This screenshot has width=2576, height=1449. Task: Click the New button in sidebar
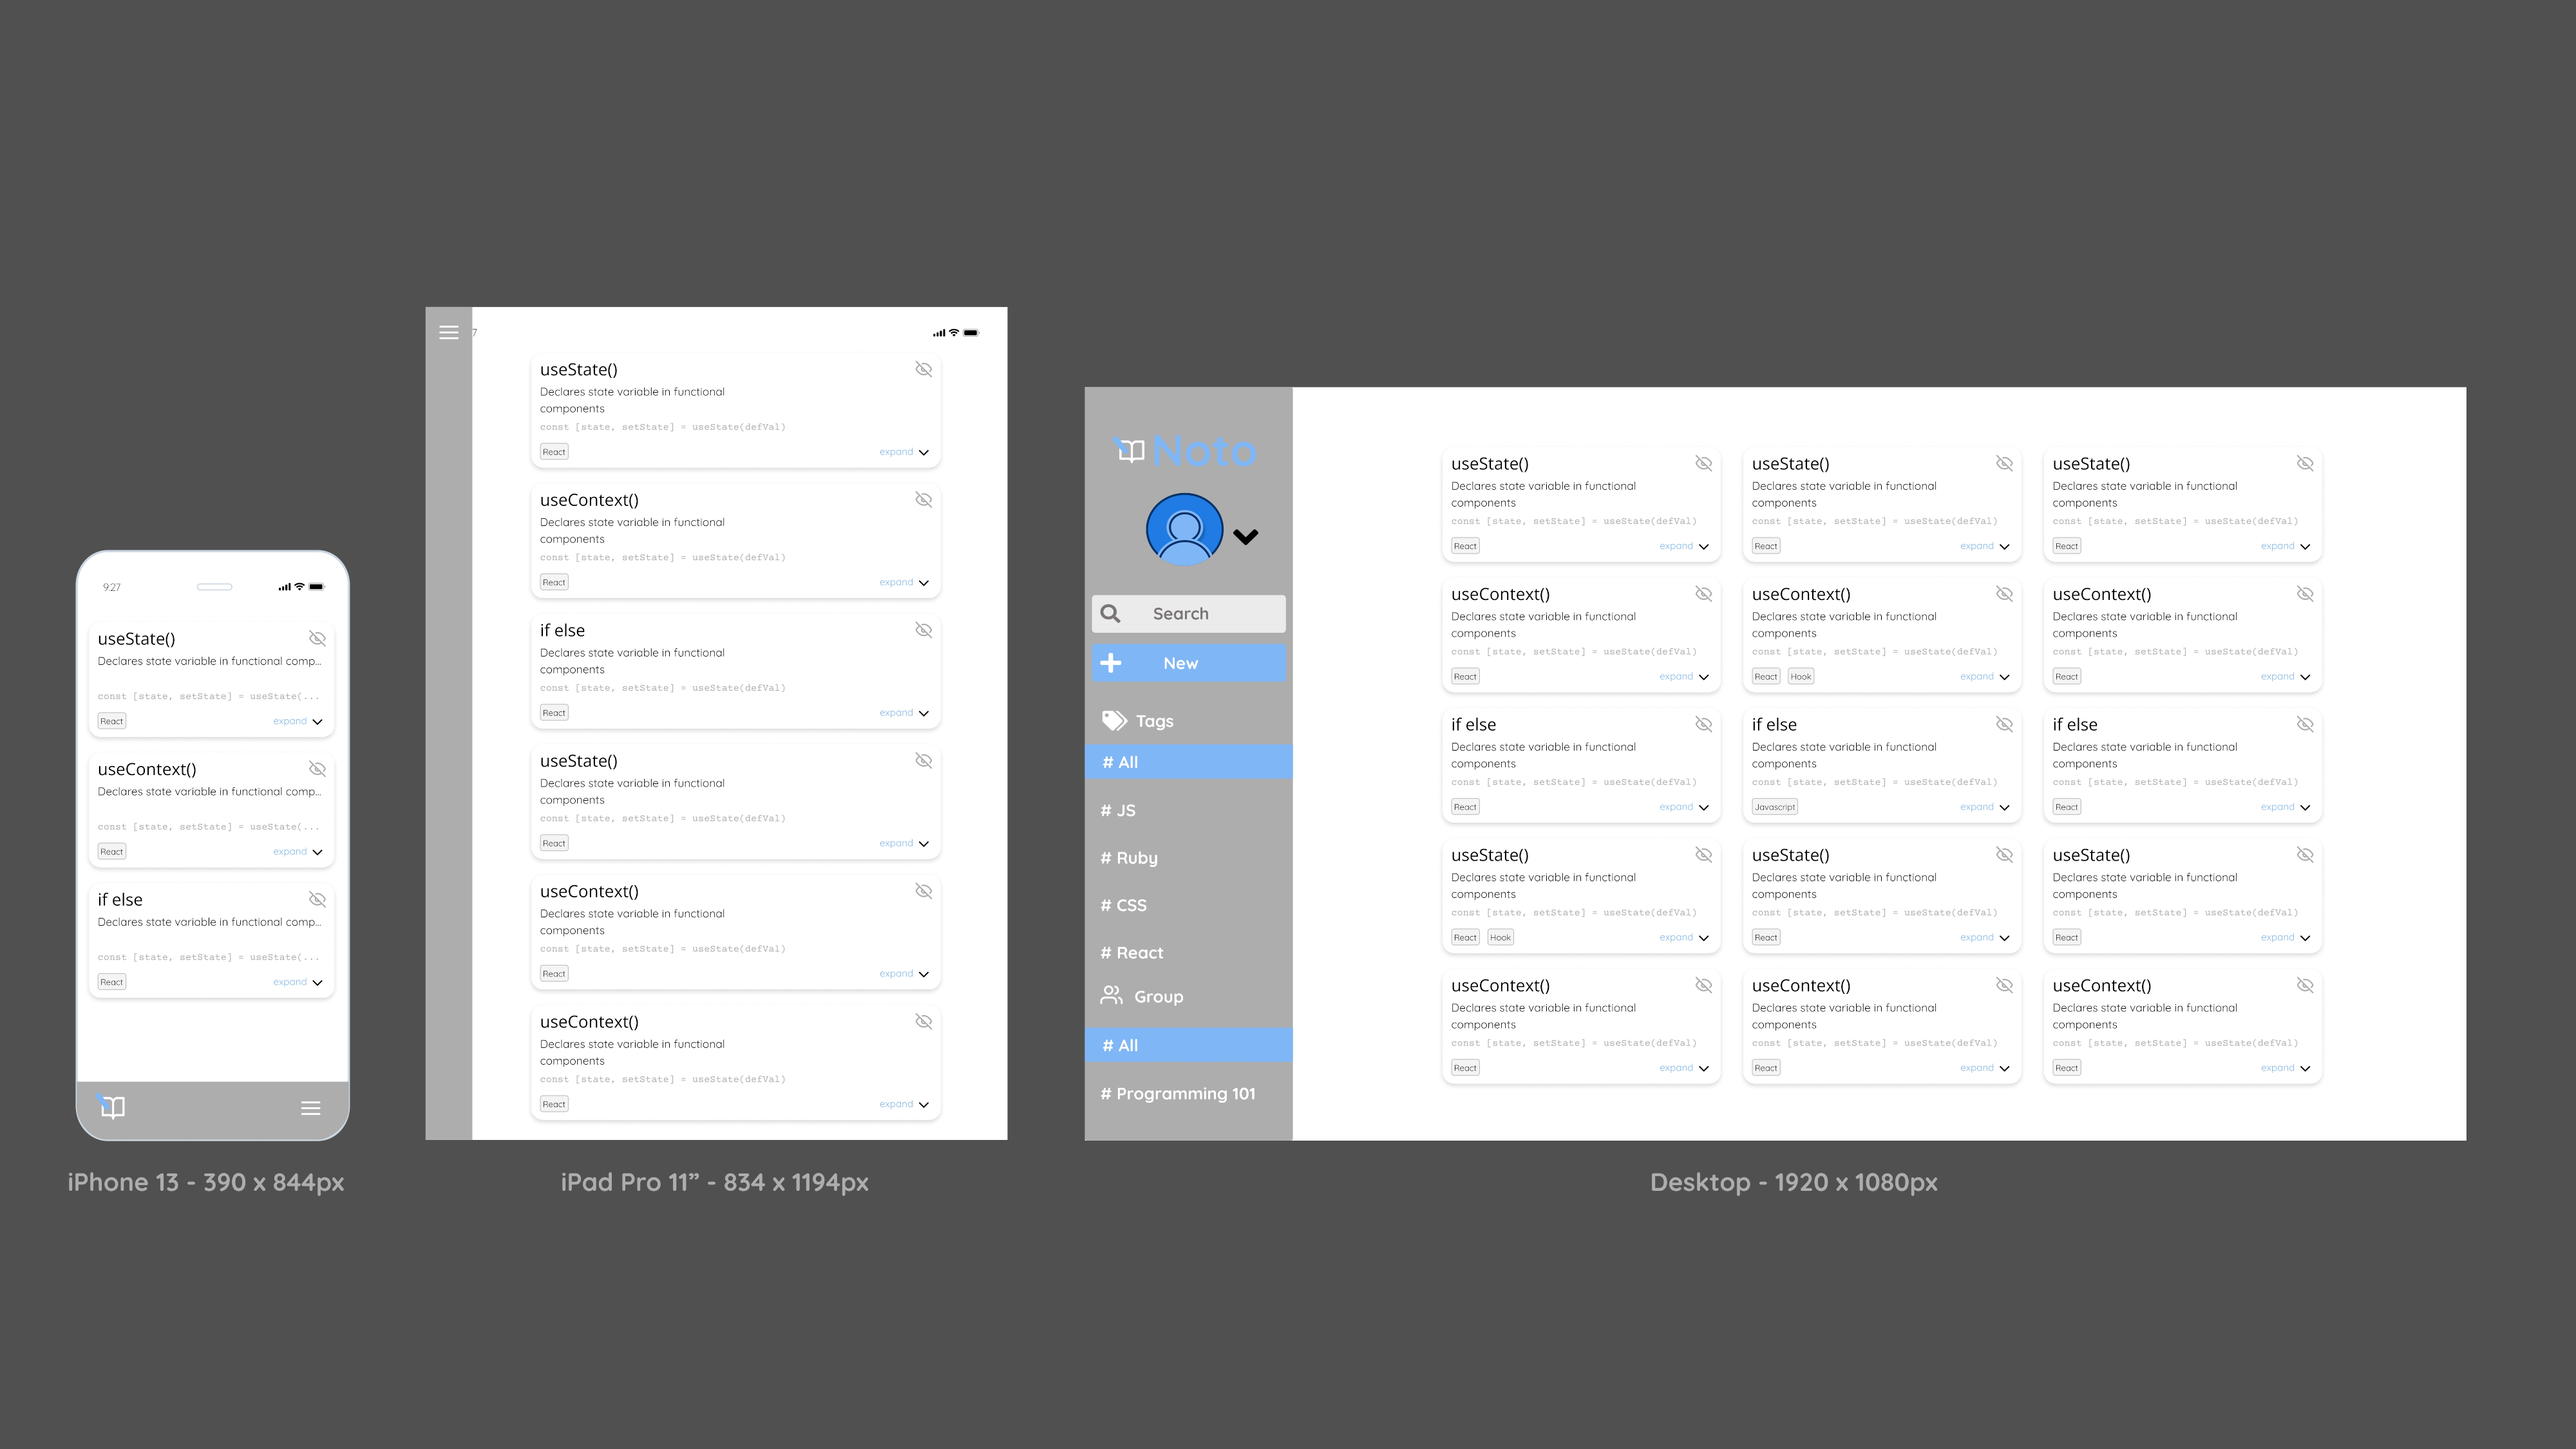(x=1188, y=664)
